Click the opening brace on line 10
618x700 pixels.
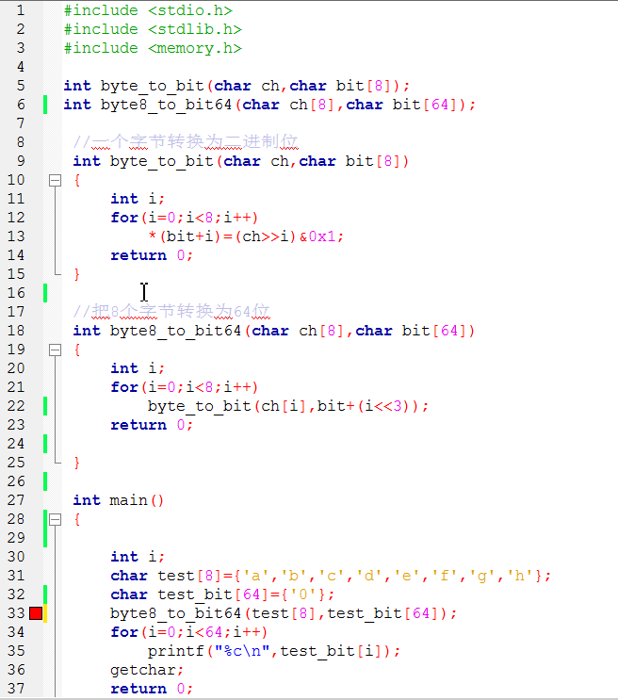tap(77, 180)
